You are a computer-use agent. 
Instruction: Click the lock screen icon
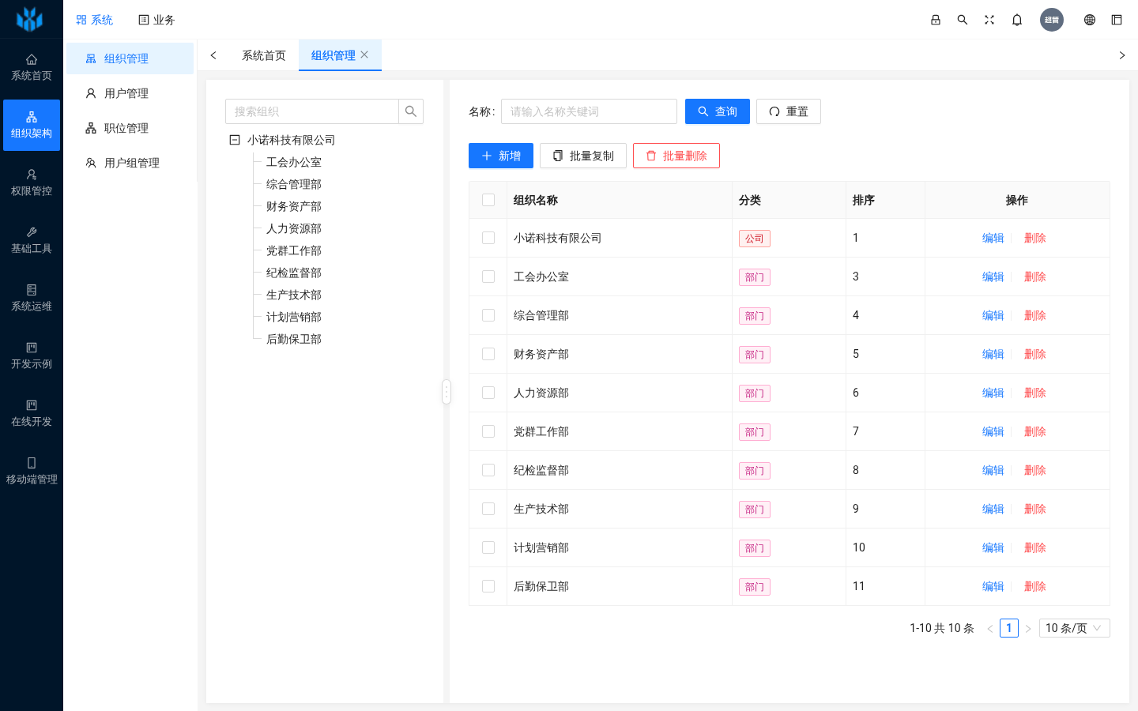click(936, 20)
